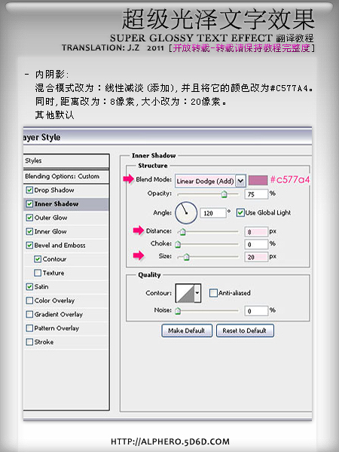Click the Noise slider handle

[178, 311]
